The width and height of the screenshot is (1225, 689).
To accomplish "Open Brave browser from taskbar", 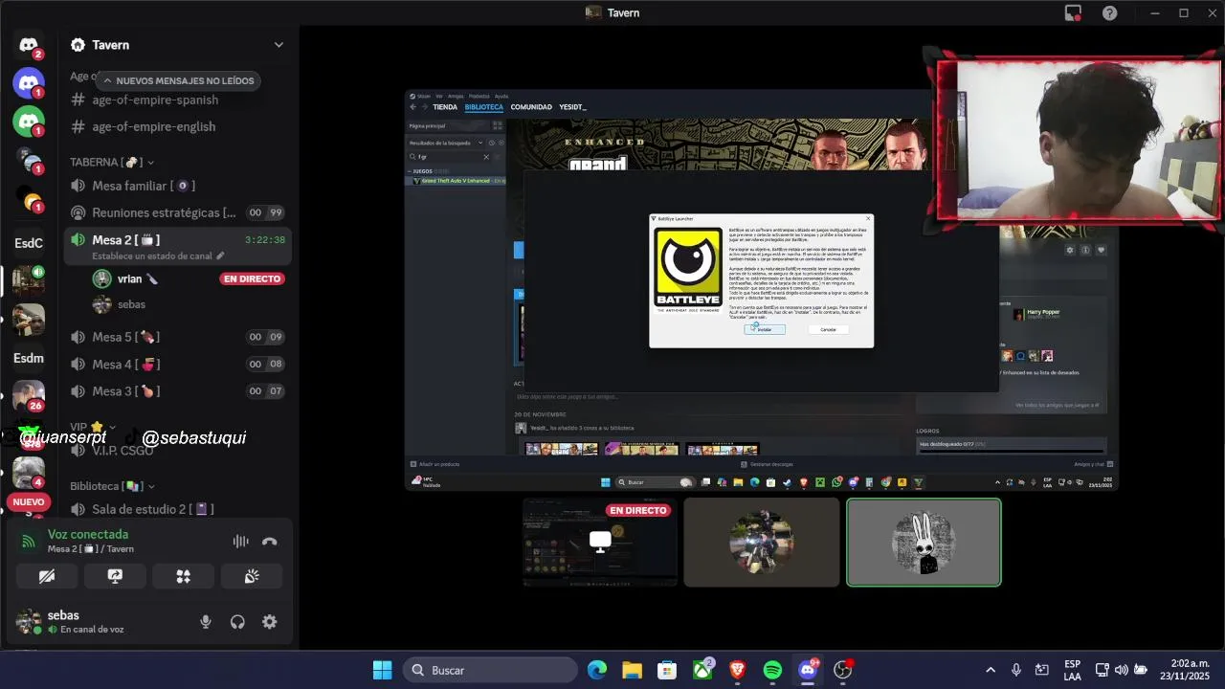I will click(x=737, y=670).
